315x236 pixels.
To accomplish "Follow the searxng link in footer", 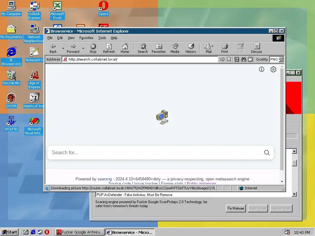I will [105, 179].
